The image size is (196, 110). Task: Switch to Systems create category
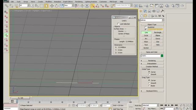click(163, 16)
